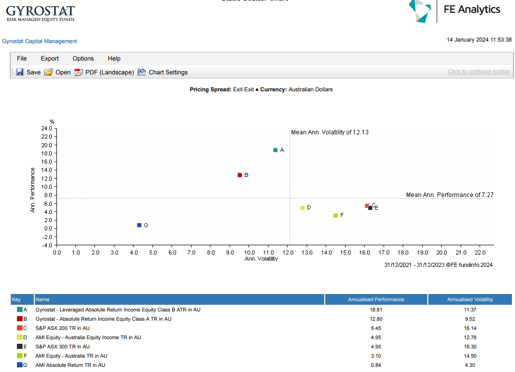Viewport: 515px width, 372px height.
Task: Sort by Annualised Volatility column header
Action: [x=470, y=299]
